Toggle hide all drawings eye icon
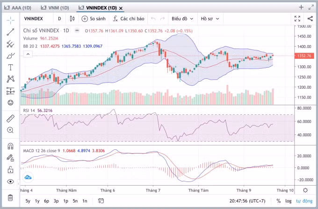318x209 pixels. click(10, 181)
